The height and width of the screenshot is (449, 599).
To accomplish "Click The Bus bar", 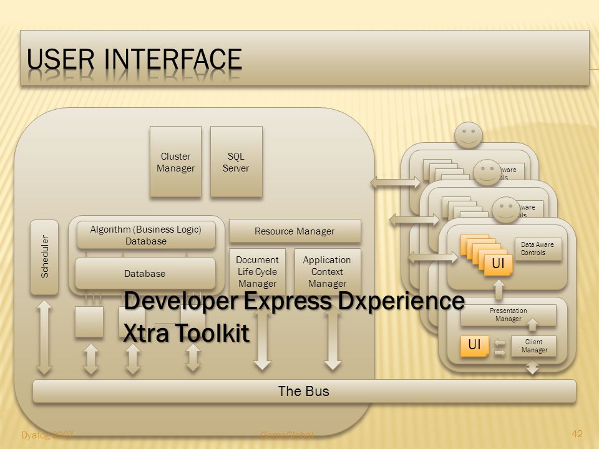I will [x=304, y=391].
